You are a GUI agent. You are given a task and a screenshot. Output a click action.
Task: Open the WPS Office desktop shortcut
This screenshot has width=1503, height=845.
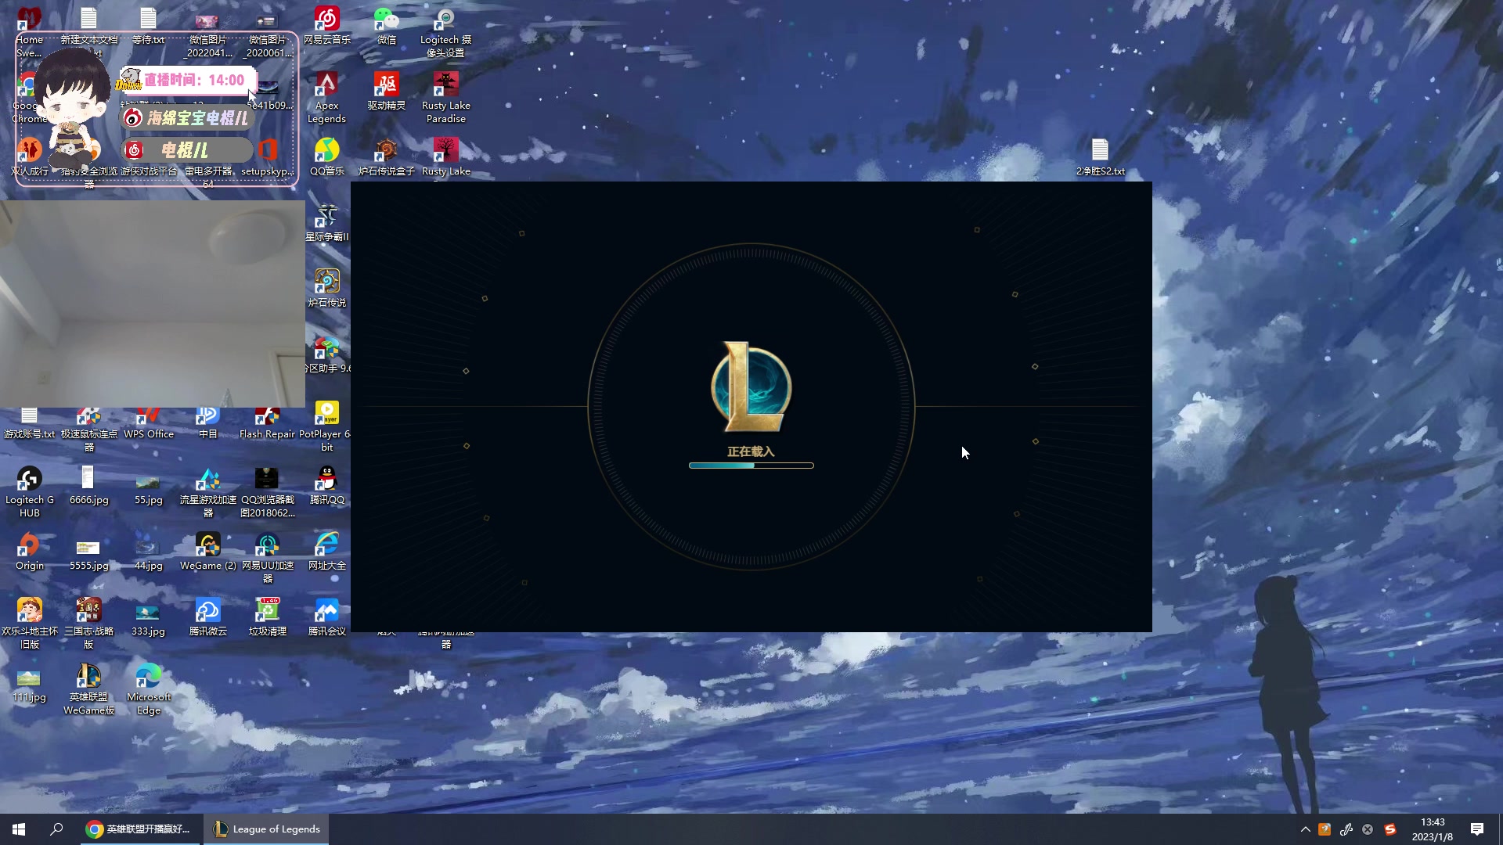149,423
